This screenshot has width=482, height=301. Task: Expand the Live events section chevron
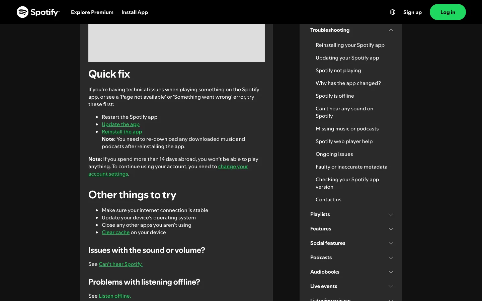tap(391, 286)
